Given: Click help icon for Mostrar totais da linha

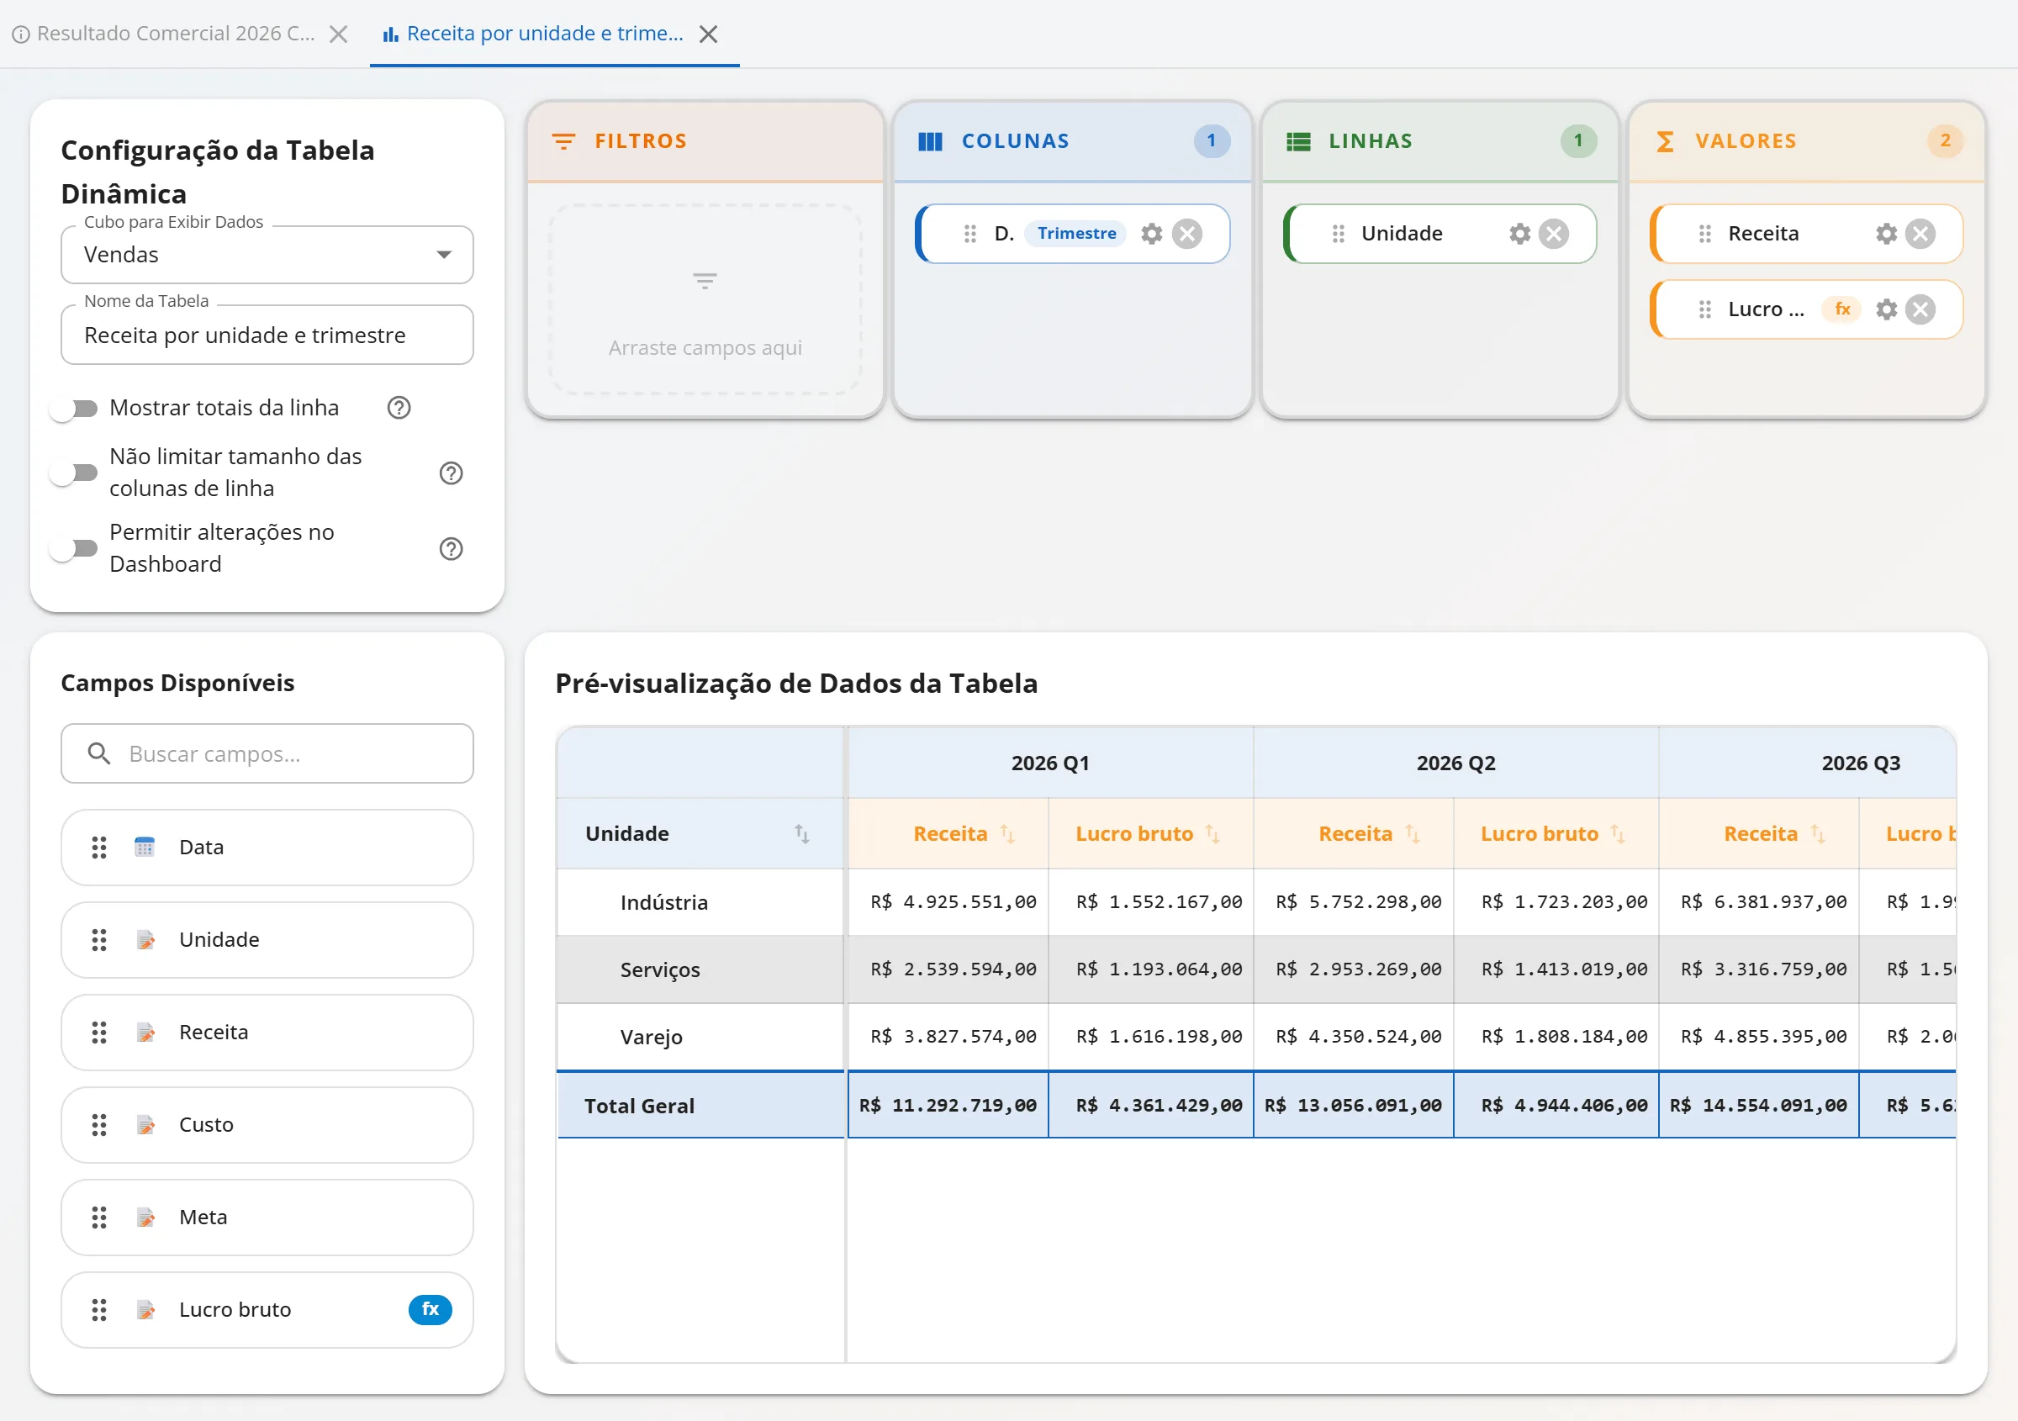Looking at the screenshot, I should (399, 408).
